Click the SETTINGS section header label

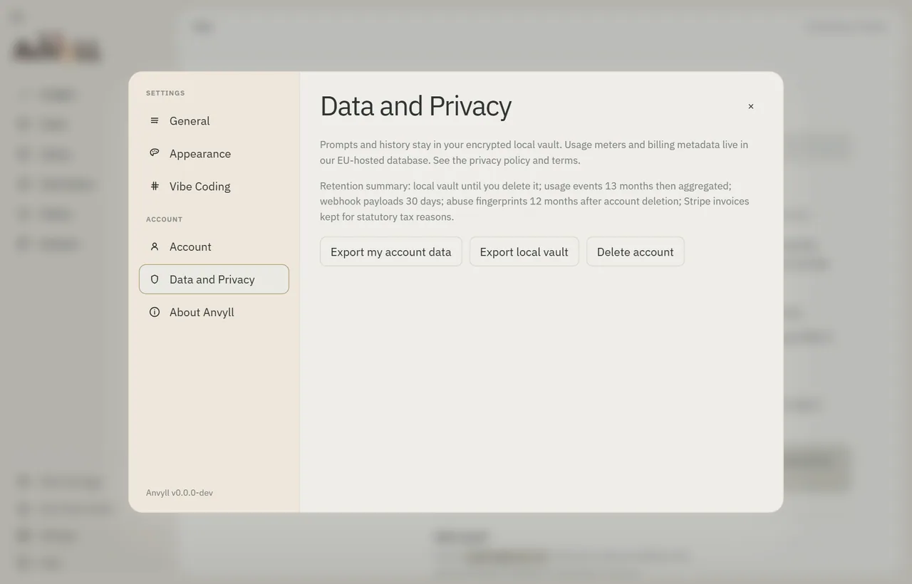click(x=165, y=93)
